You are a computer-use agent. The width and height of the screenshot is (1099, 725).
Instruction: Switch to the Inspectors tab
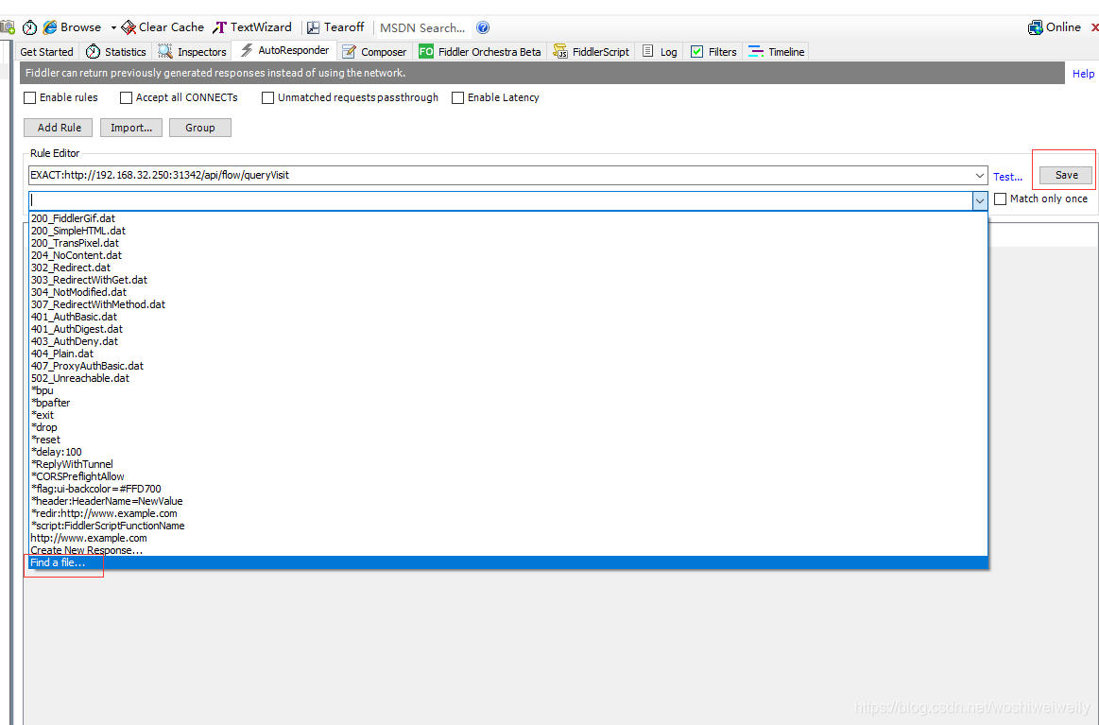point(192,52)
